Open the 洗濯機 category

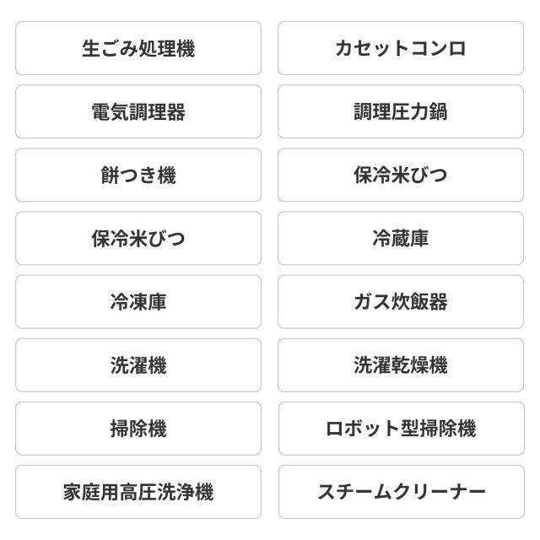[x=138, y=365]
